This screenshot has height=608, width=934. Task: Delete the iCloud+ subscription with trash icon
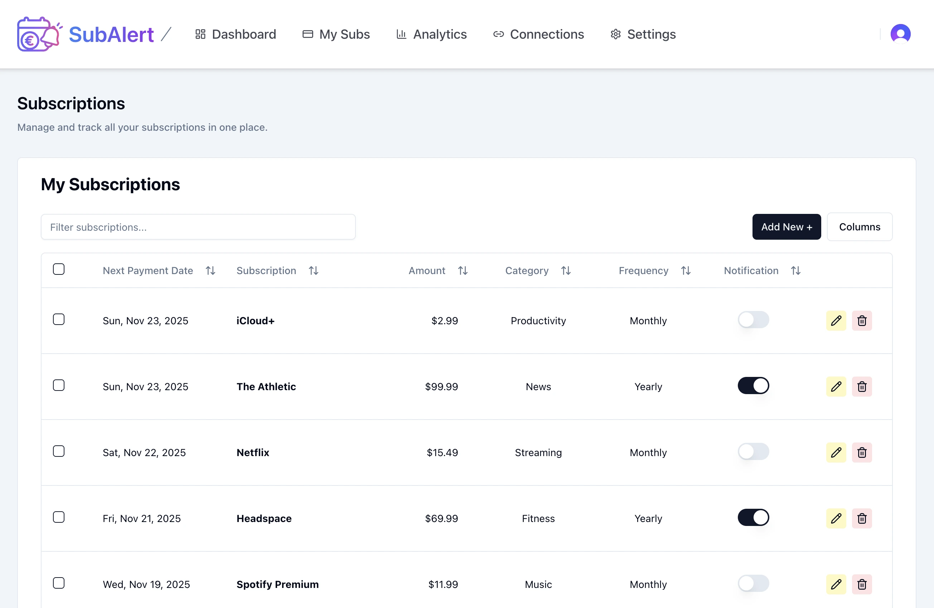pos(862,321)
